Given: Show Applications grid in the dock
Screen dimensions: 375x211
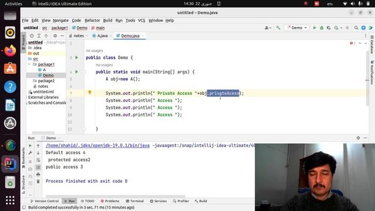Looking at the screenshot, I should pyautogui.click(x=10, y=200).
